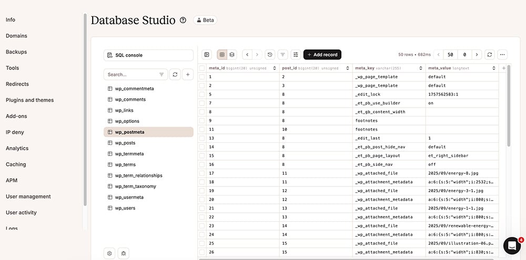Click the table vertical scrollbar
This screenshot has height=260, width=526.
tap(509, 106)
